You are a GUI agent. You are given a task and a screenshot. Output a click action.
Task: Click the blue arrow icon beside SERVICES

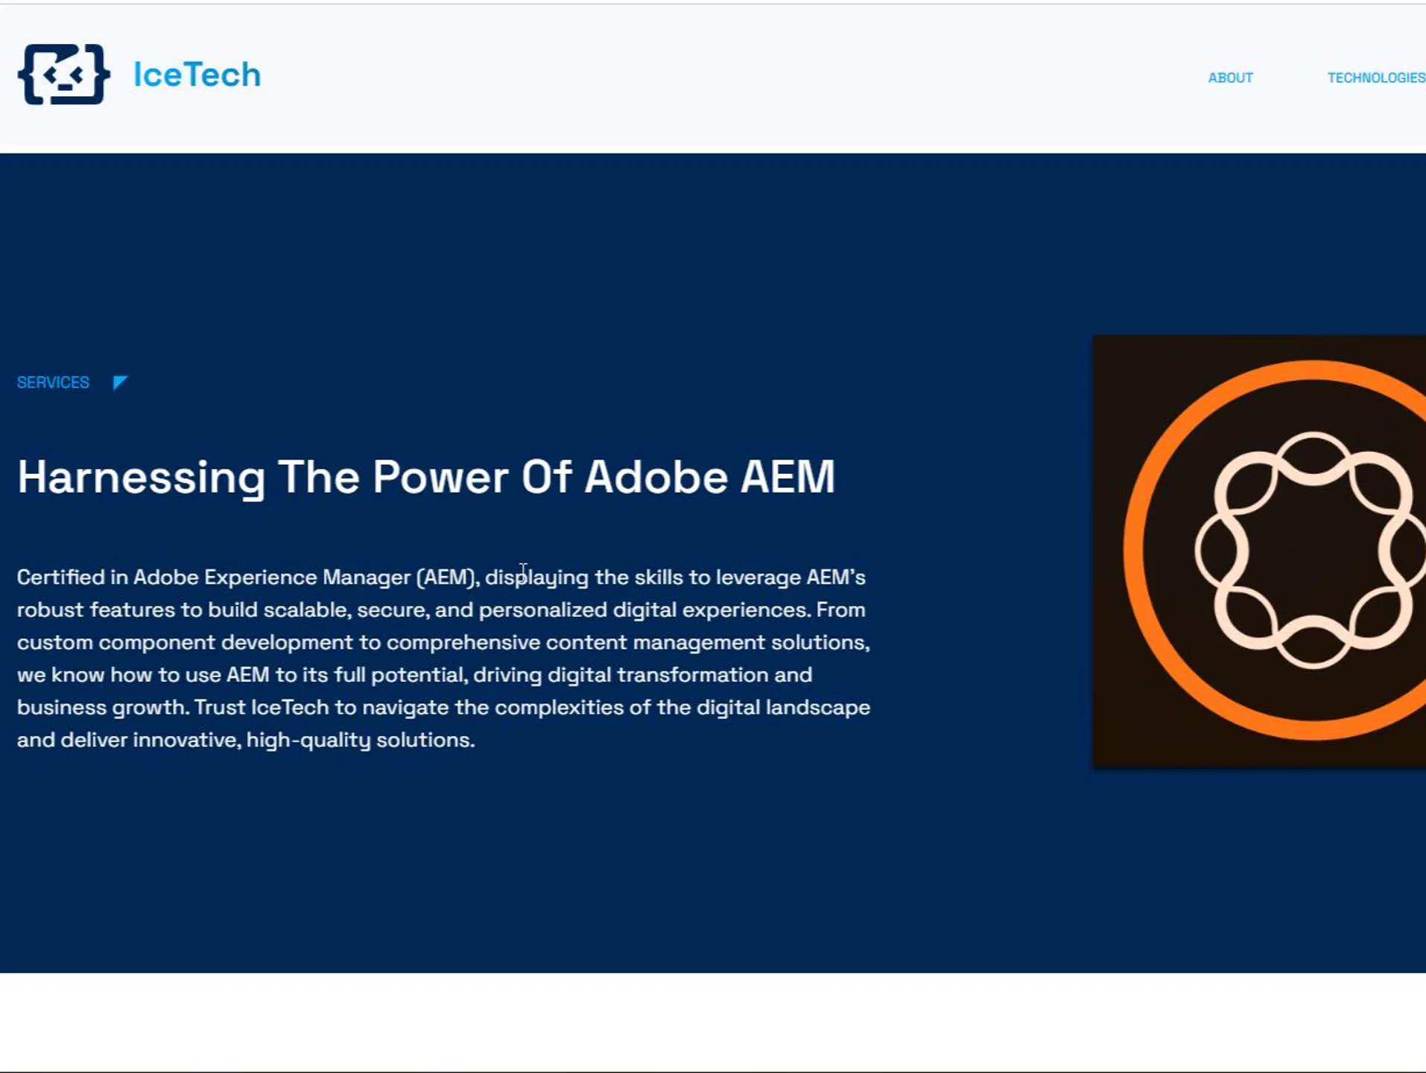point(120,382)
